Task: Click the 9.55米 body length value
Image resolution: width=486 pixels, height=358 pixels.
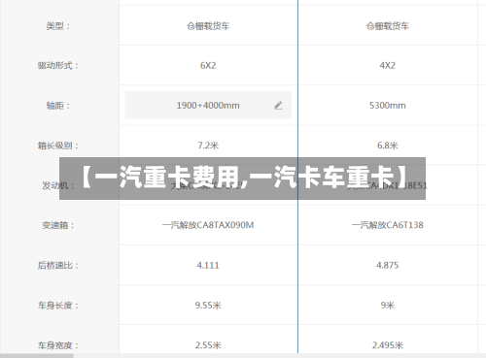Action: 208,306
